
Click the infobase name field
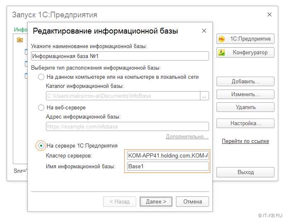click(x=120, y=56)
